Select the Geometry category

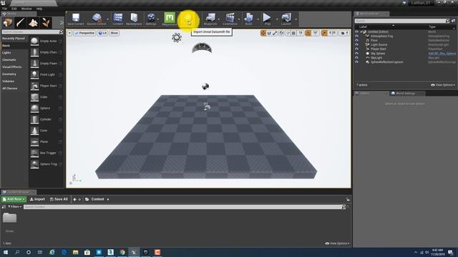point(9,74)
